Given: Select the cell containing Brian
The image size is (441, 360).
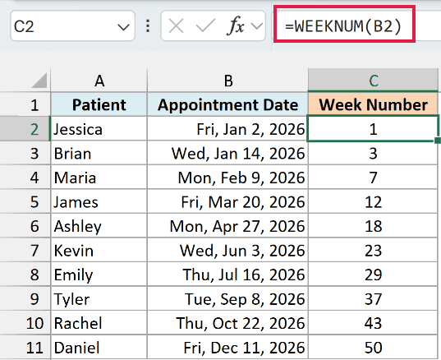Looking at the screenshot, I should pyautogui.click(x=99, y=153).
